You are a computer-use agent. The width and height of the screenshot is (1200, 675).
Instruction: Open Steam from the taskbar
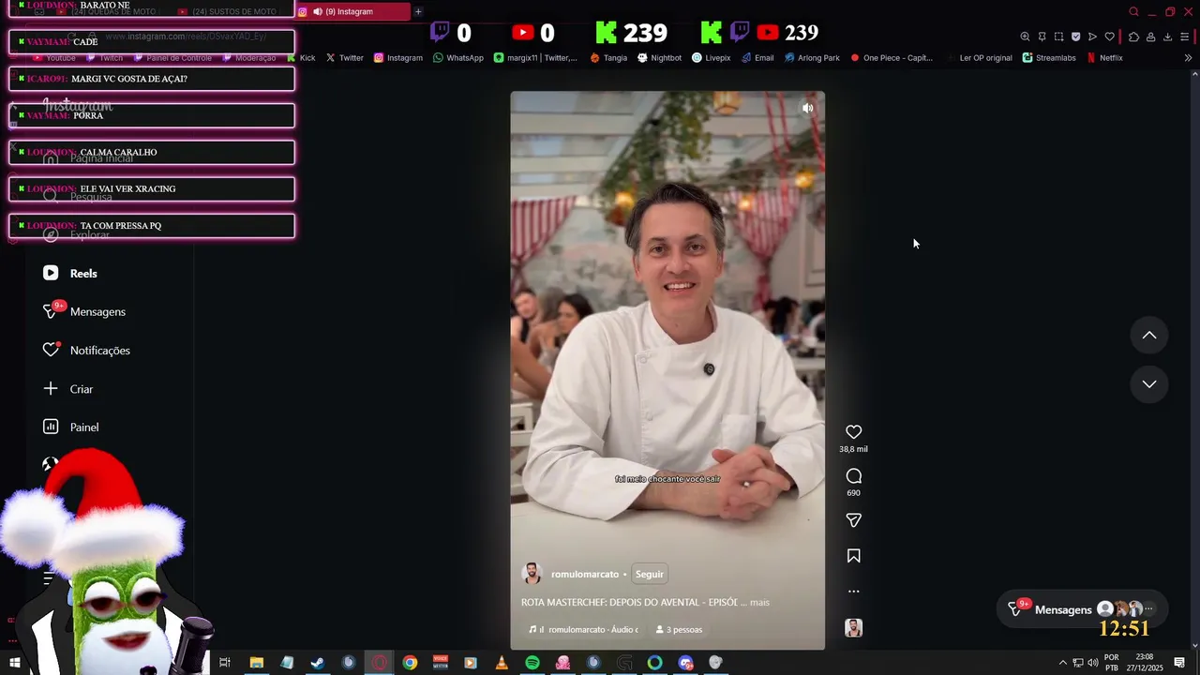tap(318, 663)
